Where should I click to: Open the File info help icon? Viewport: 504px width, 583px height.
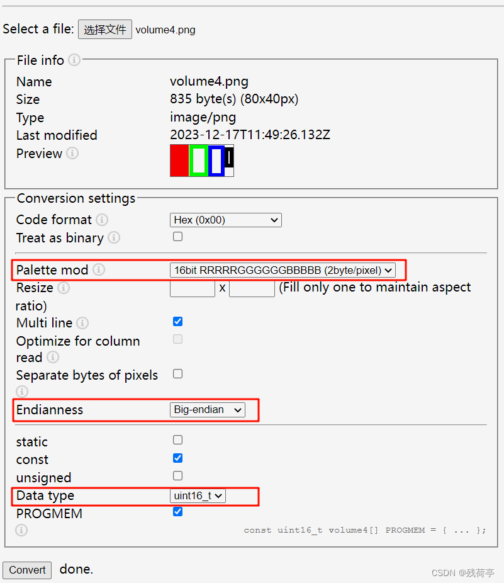coord(74,60)
